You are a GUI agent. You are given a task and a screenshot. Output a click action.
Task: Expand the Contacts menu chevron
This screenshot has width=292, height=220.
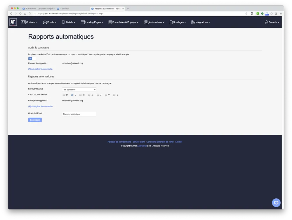pos(36,22)
